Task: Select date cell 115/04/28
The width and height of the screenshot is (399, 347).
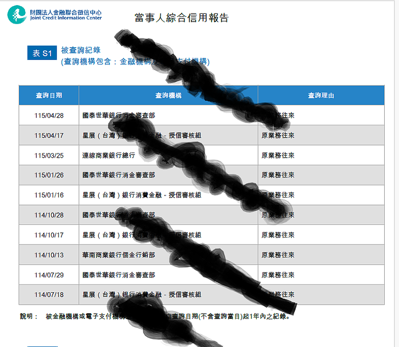Action: (49, 116)
